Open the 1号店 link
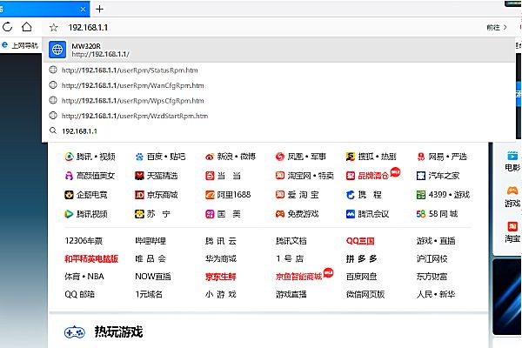The image size is (522, 348). point(290,258)
